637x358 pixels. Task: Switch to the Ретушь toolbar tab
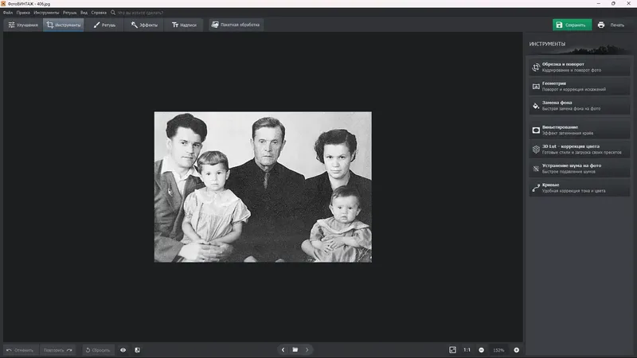[104, 25]
